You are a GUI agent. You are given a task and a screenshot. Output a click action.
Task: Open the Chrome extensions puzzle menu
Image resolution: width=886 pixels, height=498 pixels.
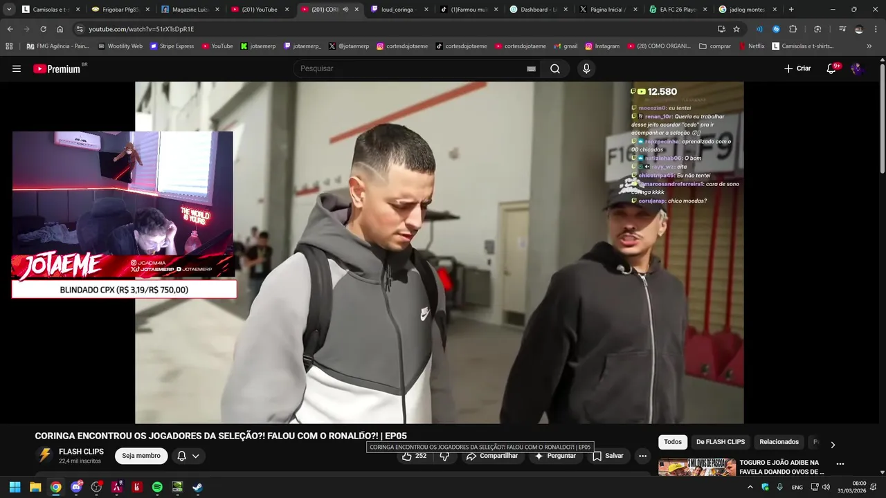click(793, 29)
